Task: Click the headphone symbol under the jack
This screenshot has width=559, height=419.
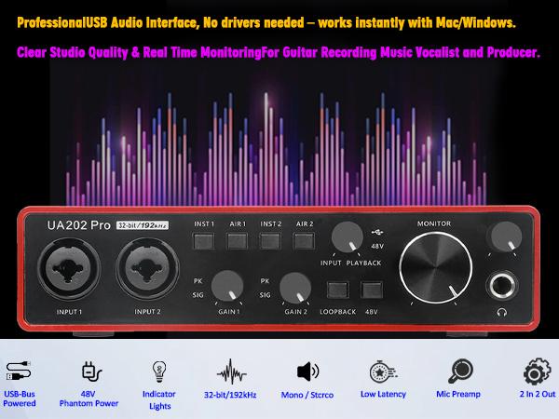Action: point(502,313)
